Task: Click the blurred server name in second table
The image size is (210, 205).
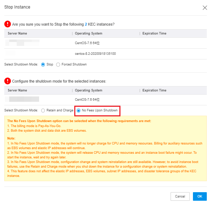Action: [x=22, y=99]
